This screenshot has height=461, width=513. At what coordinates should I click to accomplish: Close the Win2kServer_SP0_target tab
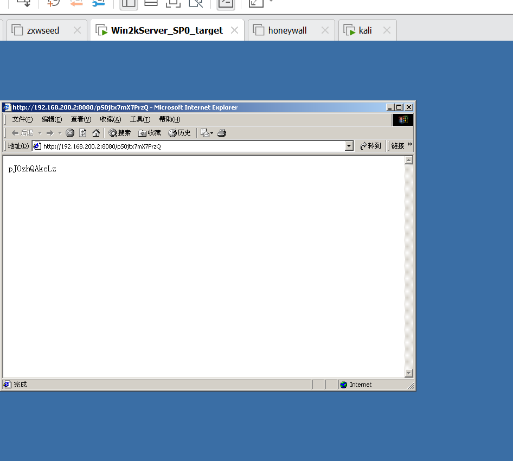click(234, 30)
